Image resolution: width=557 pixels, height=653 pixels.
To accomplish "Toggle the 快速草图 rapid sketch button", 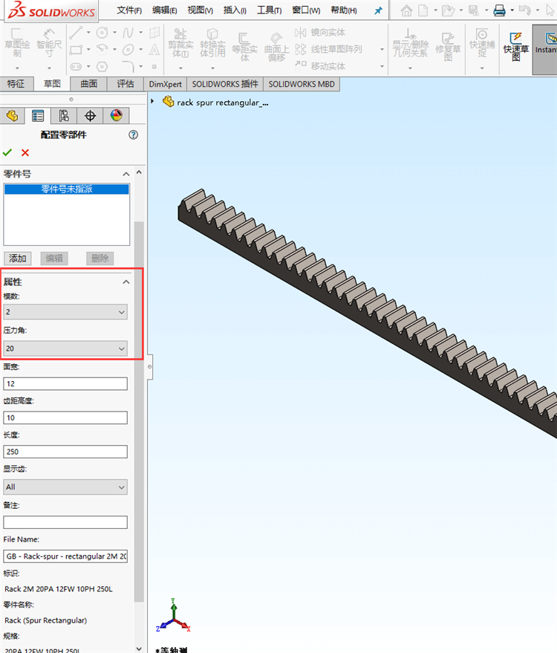I will [516, 47].
